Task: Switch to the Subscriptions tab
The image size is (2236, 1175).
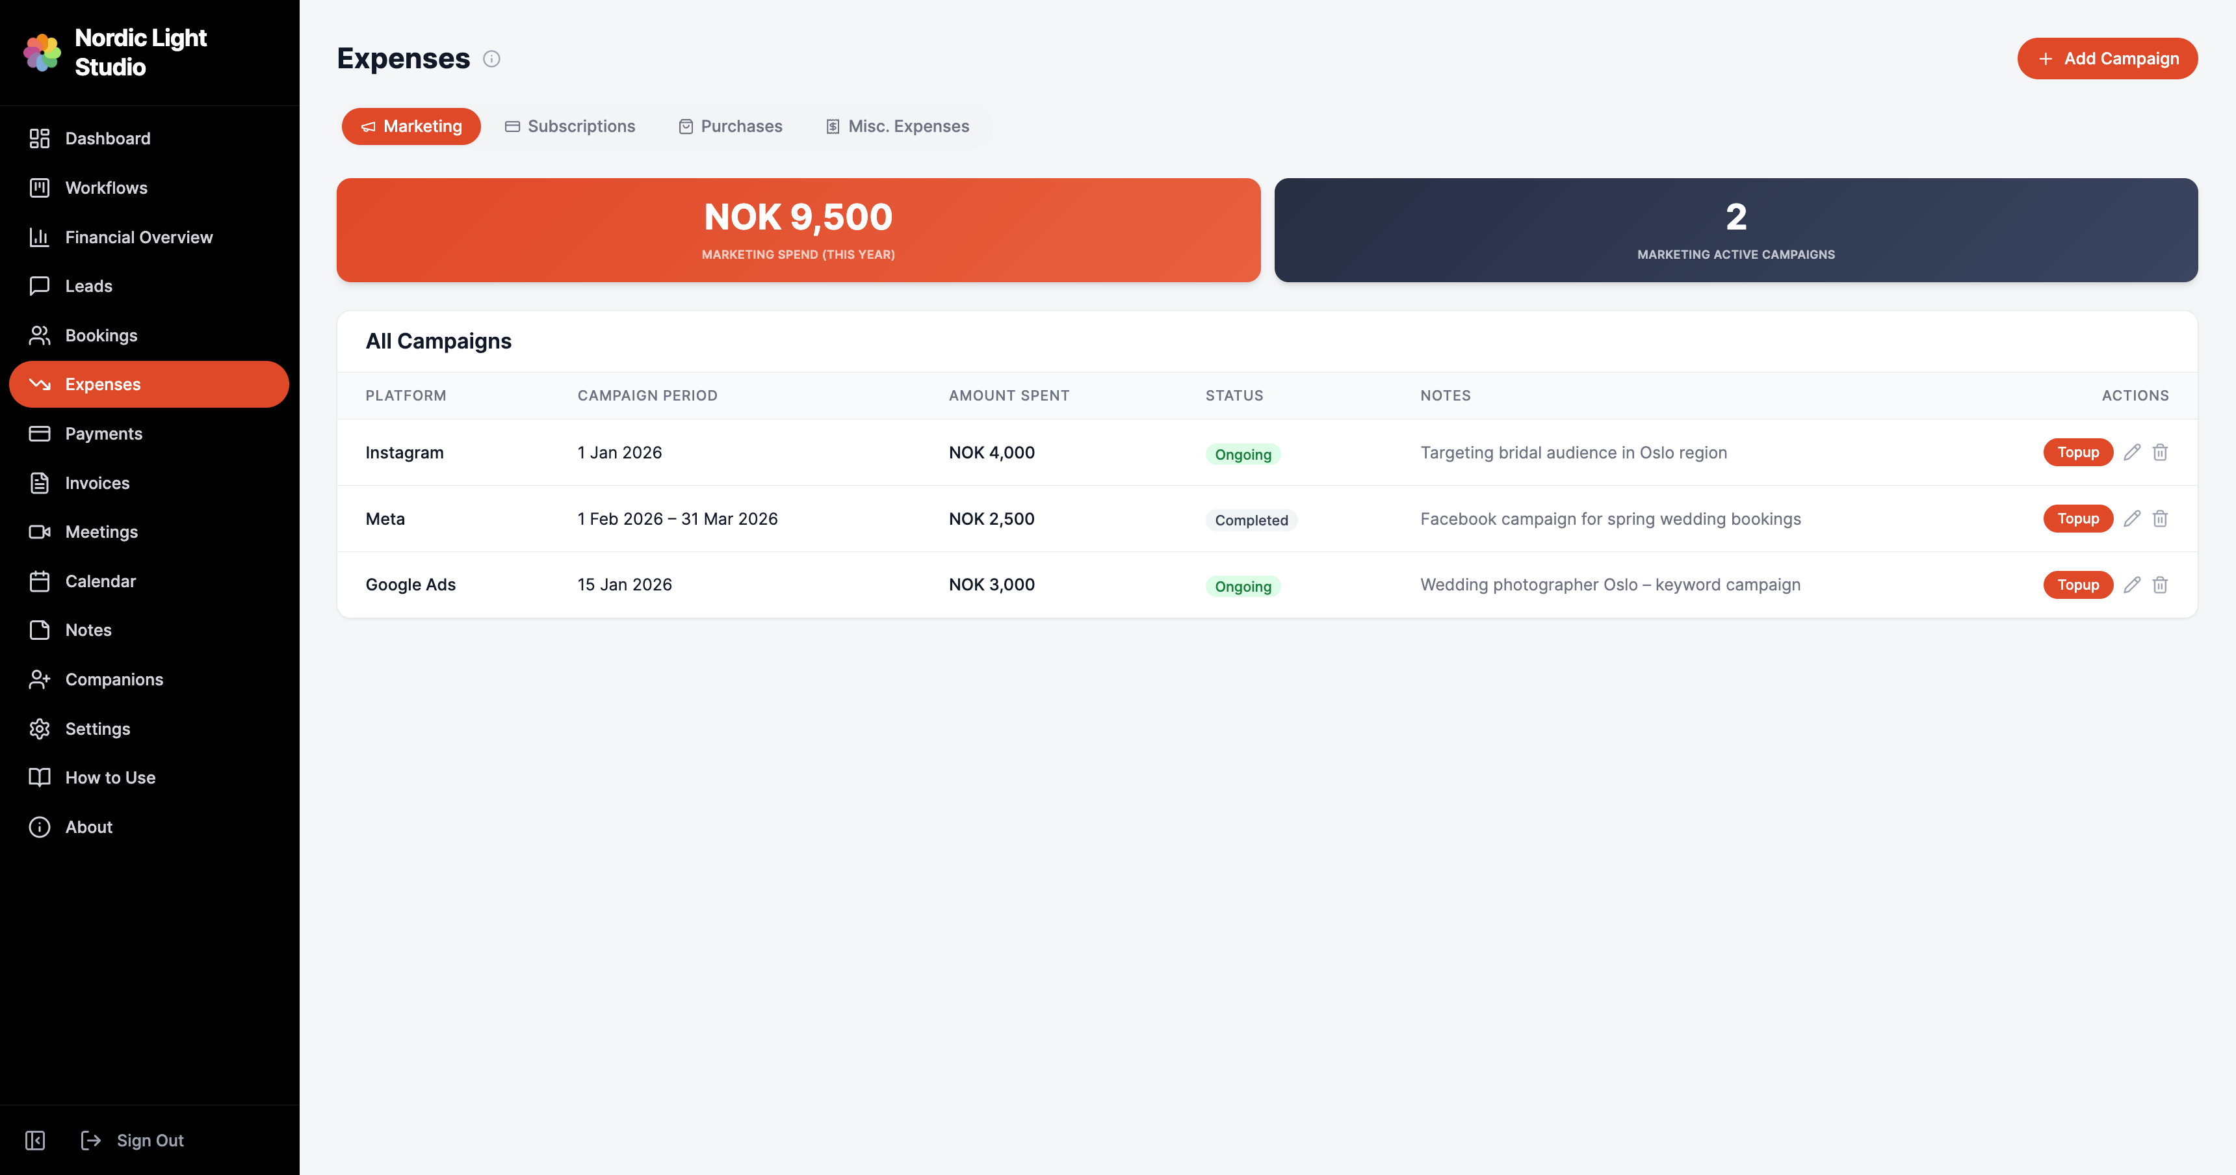Action: click(x=570, y=127)
